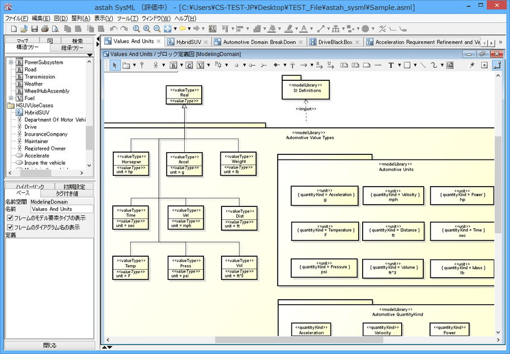Expand the Fuel tree node
This screenshot has height=354, width=510.
[11, 98]
